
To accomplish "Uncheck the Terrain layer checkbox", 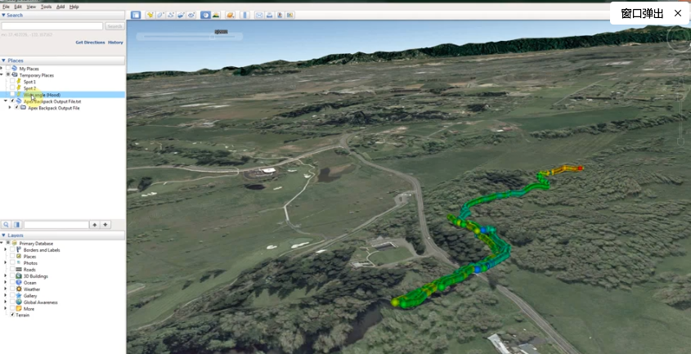I will pyautogui.click(x=12, y=315).
